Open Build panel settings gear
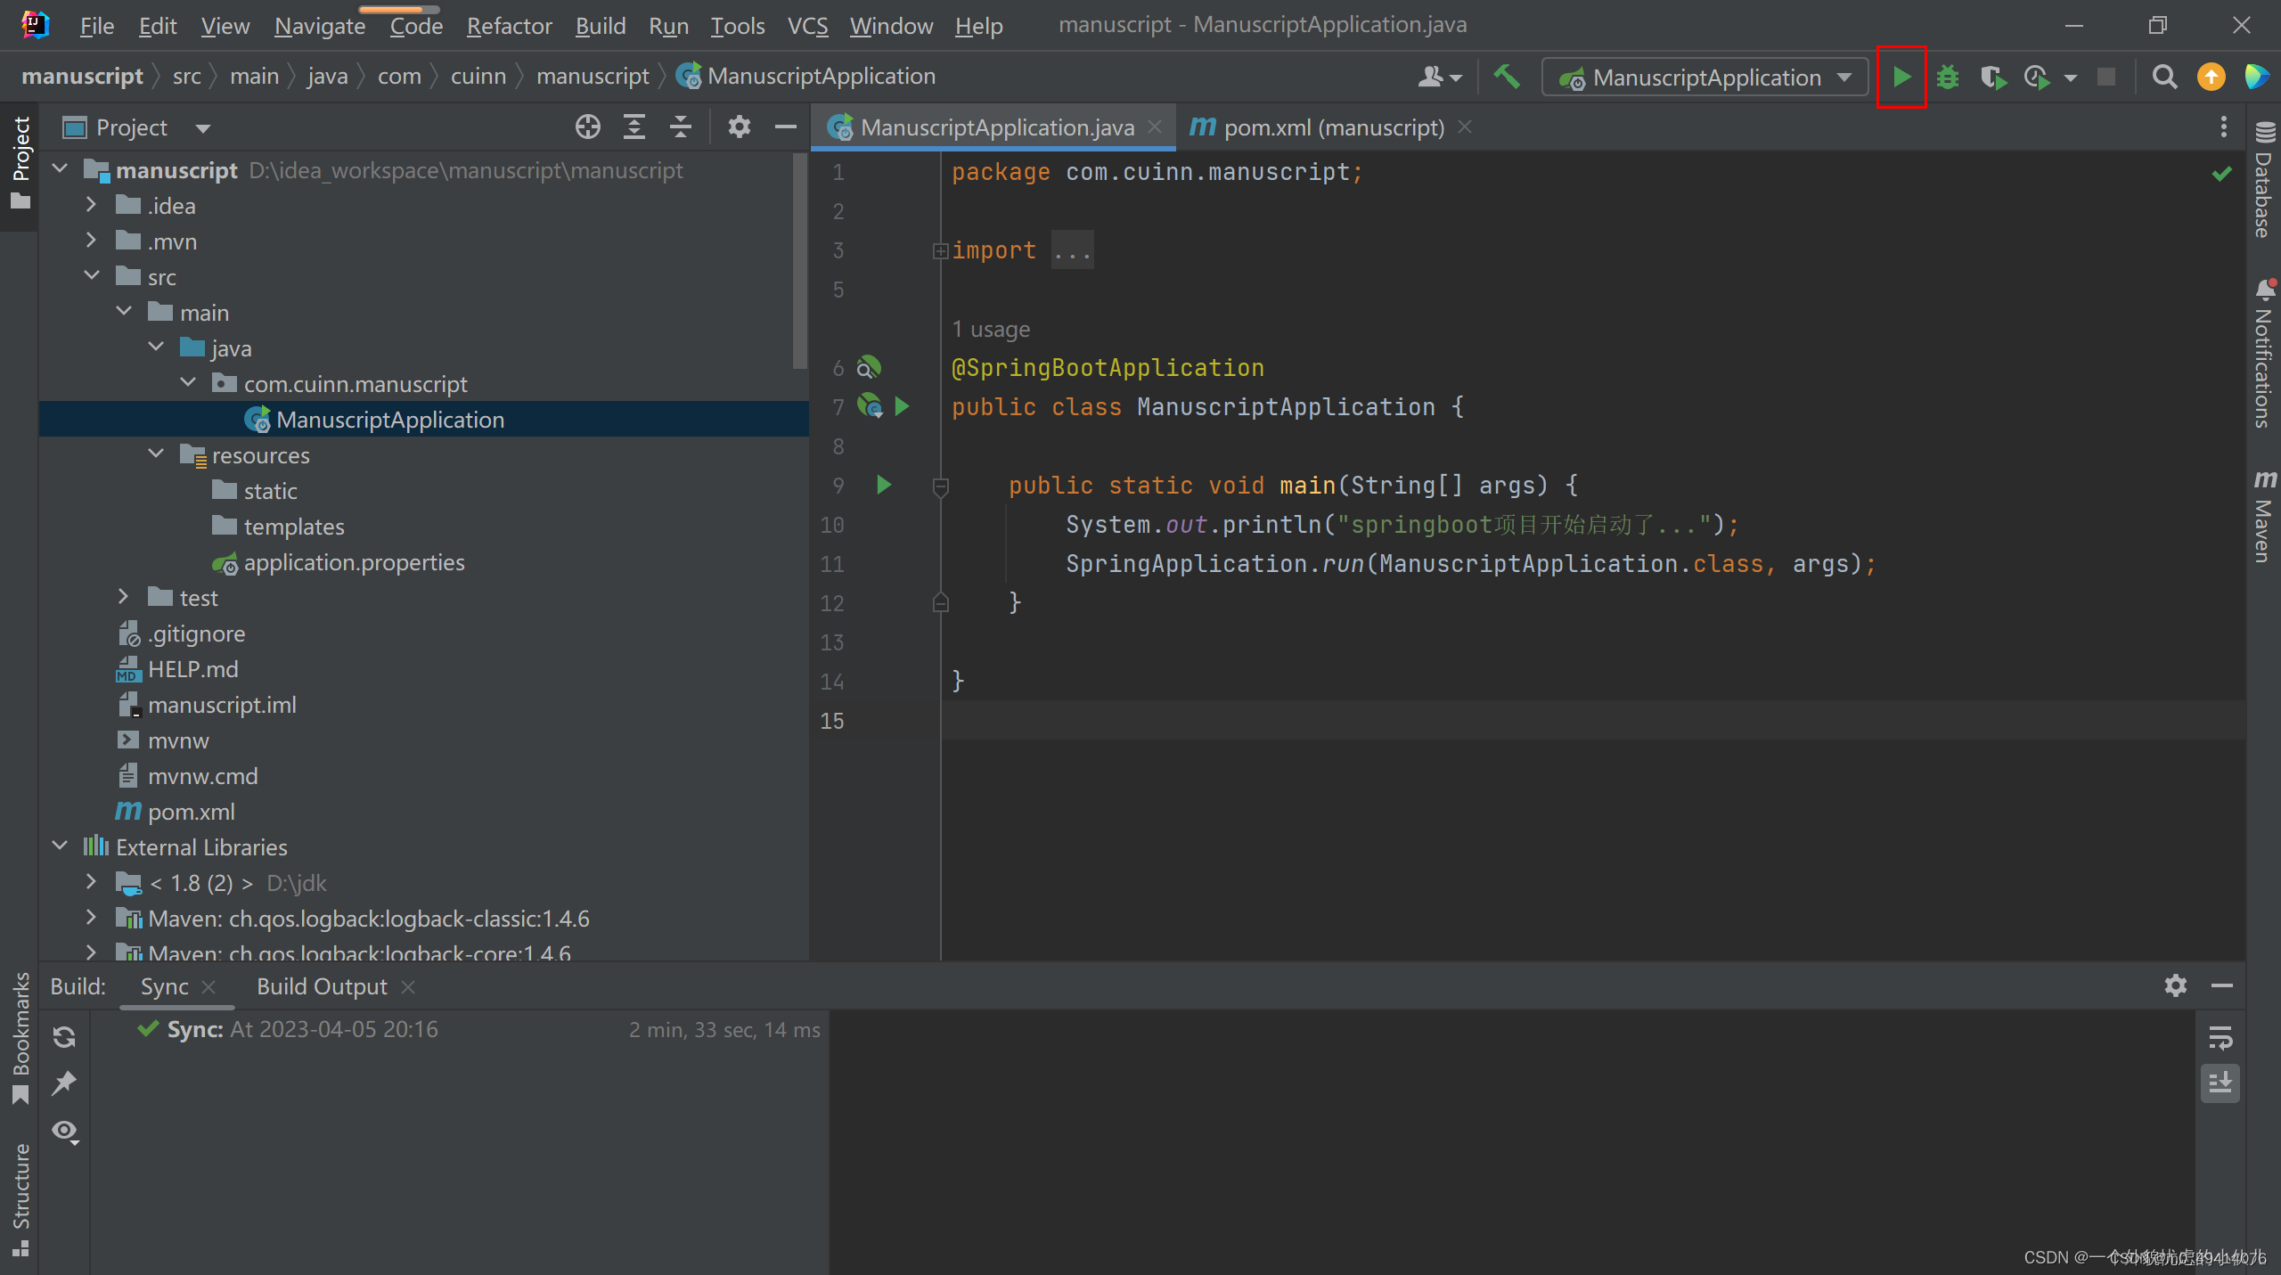The image size is (2281, 1275). [x=2175, y=985]
